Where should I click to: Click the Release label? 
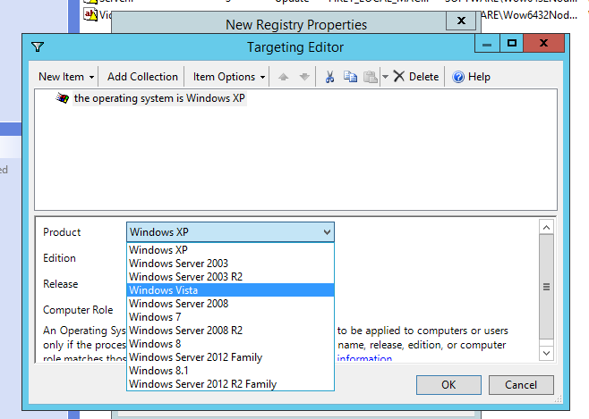coord(61,284)
